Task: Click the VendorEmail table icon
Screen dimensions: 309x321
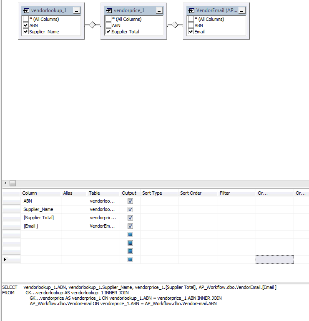Action: pyautogui.click(x=191, y=10)
